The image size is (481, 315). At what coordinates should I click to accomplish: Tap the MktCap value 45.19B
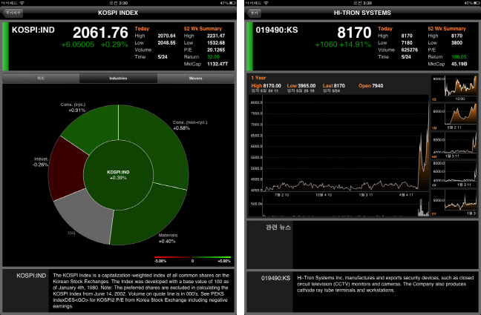[459, 64]
